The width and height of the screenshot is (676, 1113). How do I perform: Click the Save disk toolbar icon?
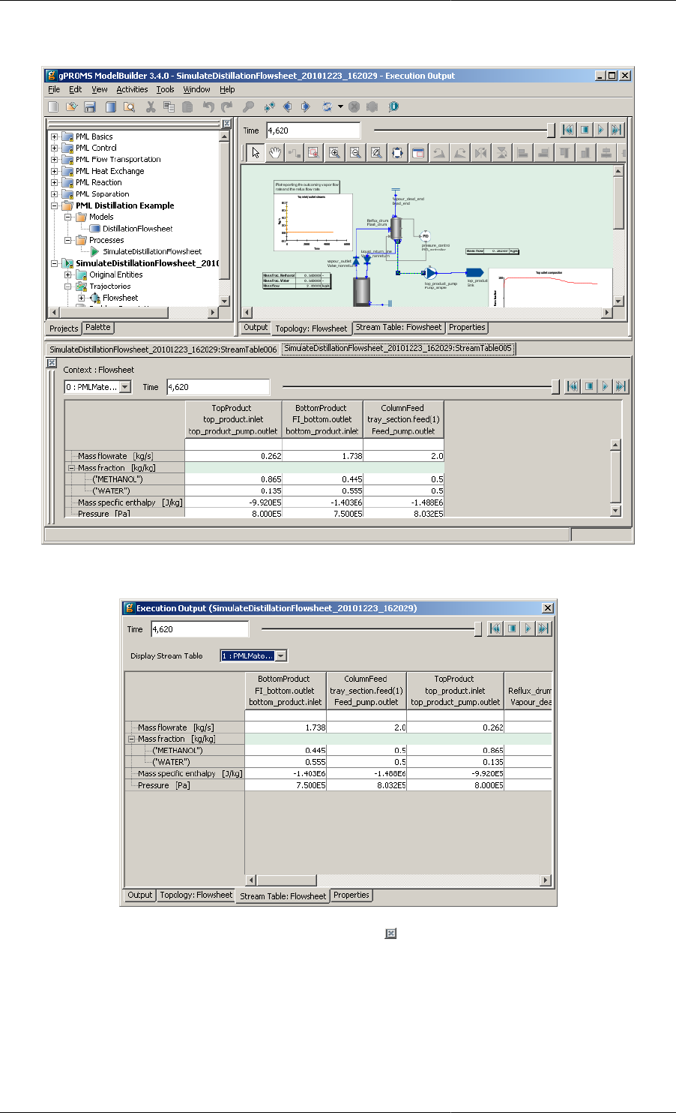(90, 107)
